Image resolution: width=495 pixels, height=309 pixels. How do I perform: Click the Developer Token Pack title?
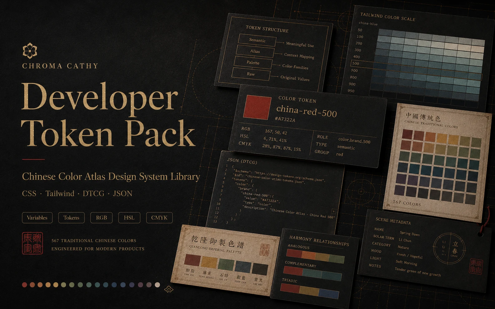click(x=108, y=115)
